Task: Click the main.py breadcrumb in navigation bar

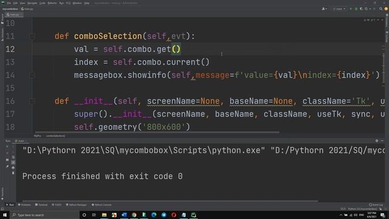Action: pyautogui.click(x=27, y=9)
